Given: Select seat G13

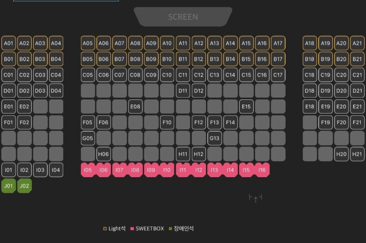Looking at the screenshot, I should point(214,138).
